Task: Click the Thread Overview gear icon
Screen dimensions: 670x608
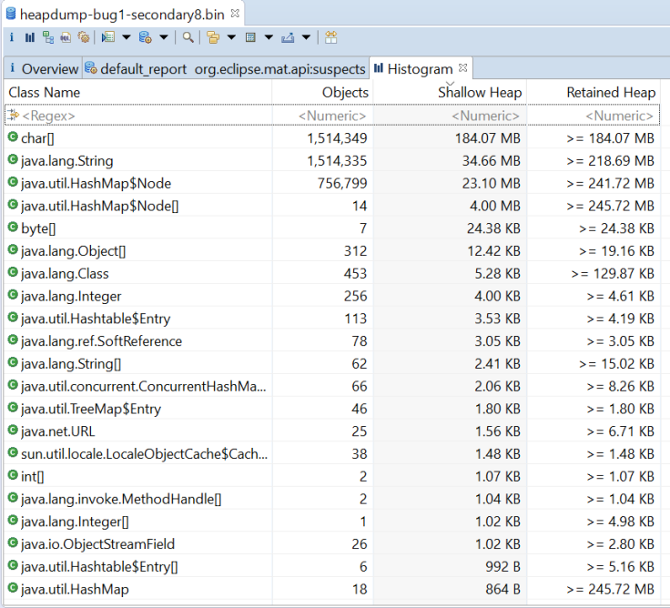Action: (84, 37)
